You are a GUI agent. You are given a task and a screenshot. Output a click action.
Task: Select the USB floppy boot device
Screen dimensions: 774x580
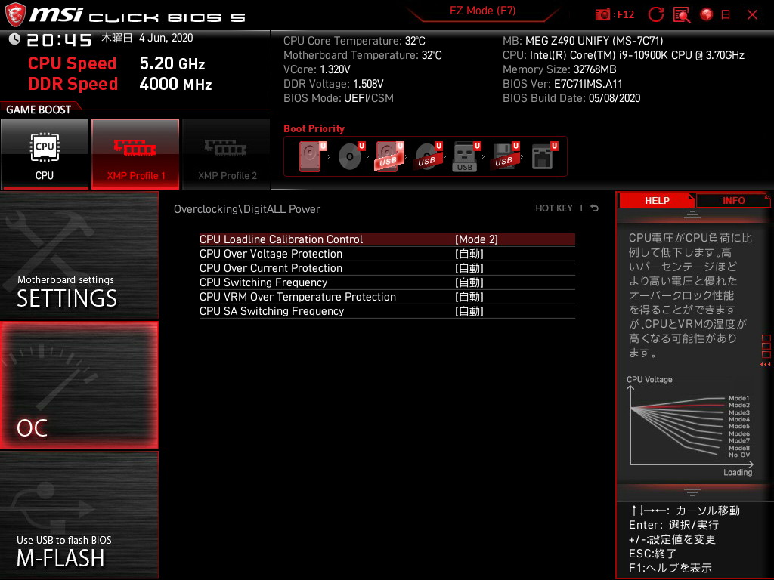tap(505, 156)
